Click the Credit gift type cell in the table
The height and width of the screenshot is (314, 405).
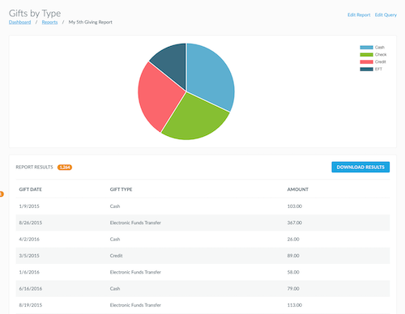116,256
